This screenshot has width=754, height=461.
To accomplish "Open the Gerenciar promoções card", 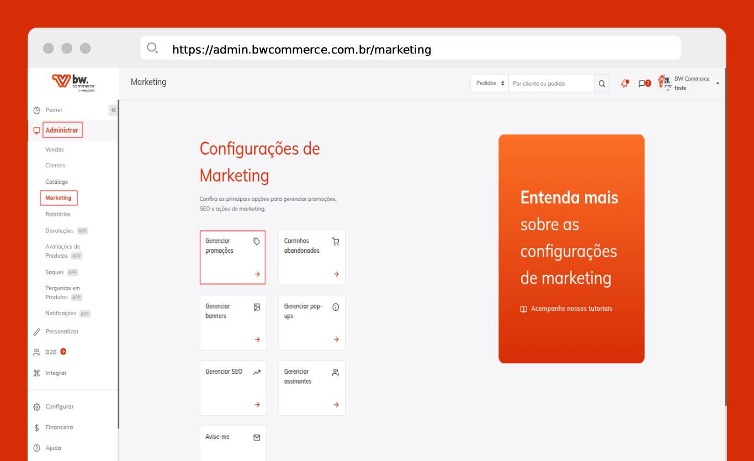I will [233, 257].
